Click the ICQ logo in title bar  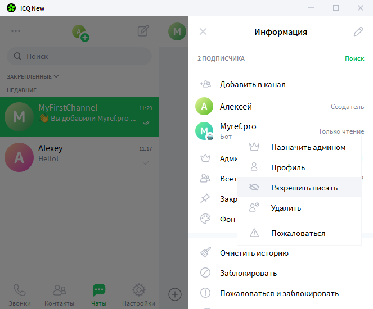[11, 8]
